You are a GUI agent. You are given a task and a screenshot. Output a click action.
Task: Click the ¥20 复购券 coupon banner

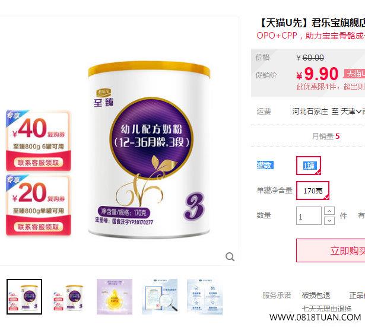pos(38,205)
